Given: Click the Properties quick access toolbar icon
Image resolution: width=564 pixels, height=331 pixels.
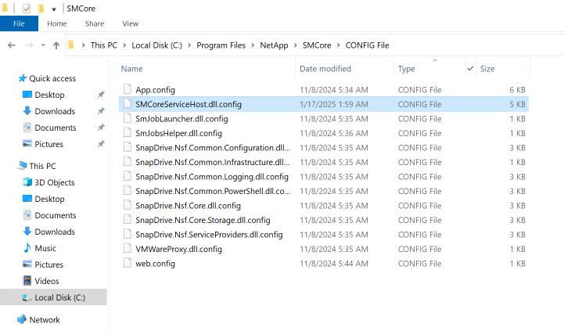Looking at the screenshot, I should coord(27,9).
